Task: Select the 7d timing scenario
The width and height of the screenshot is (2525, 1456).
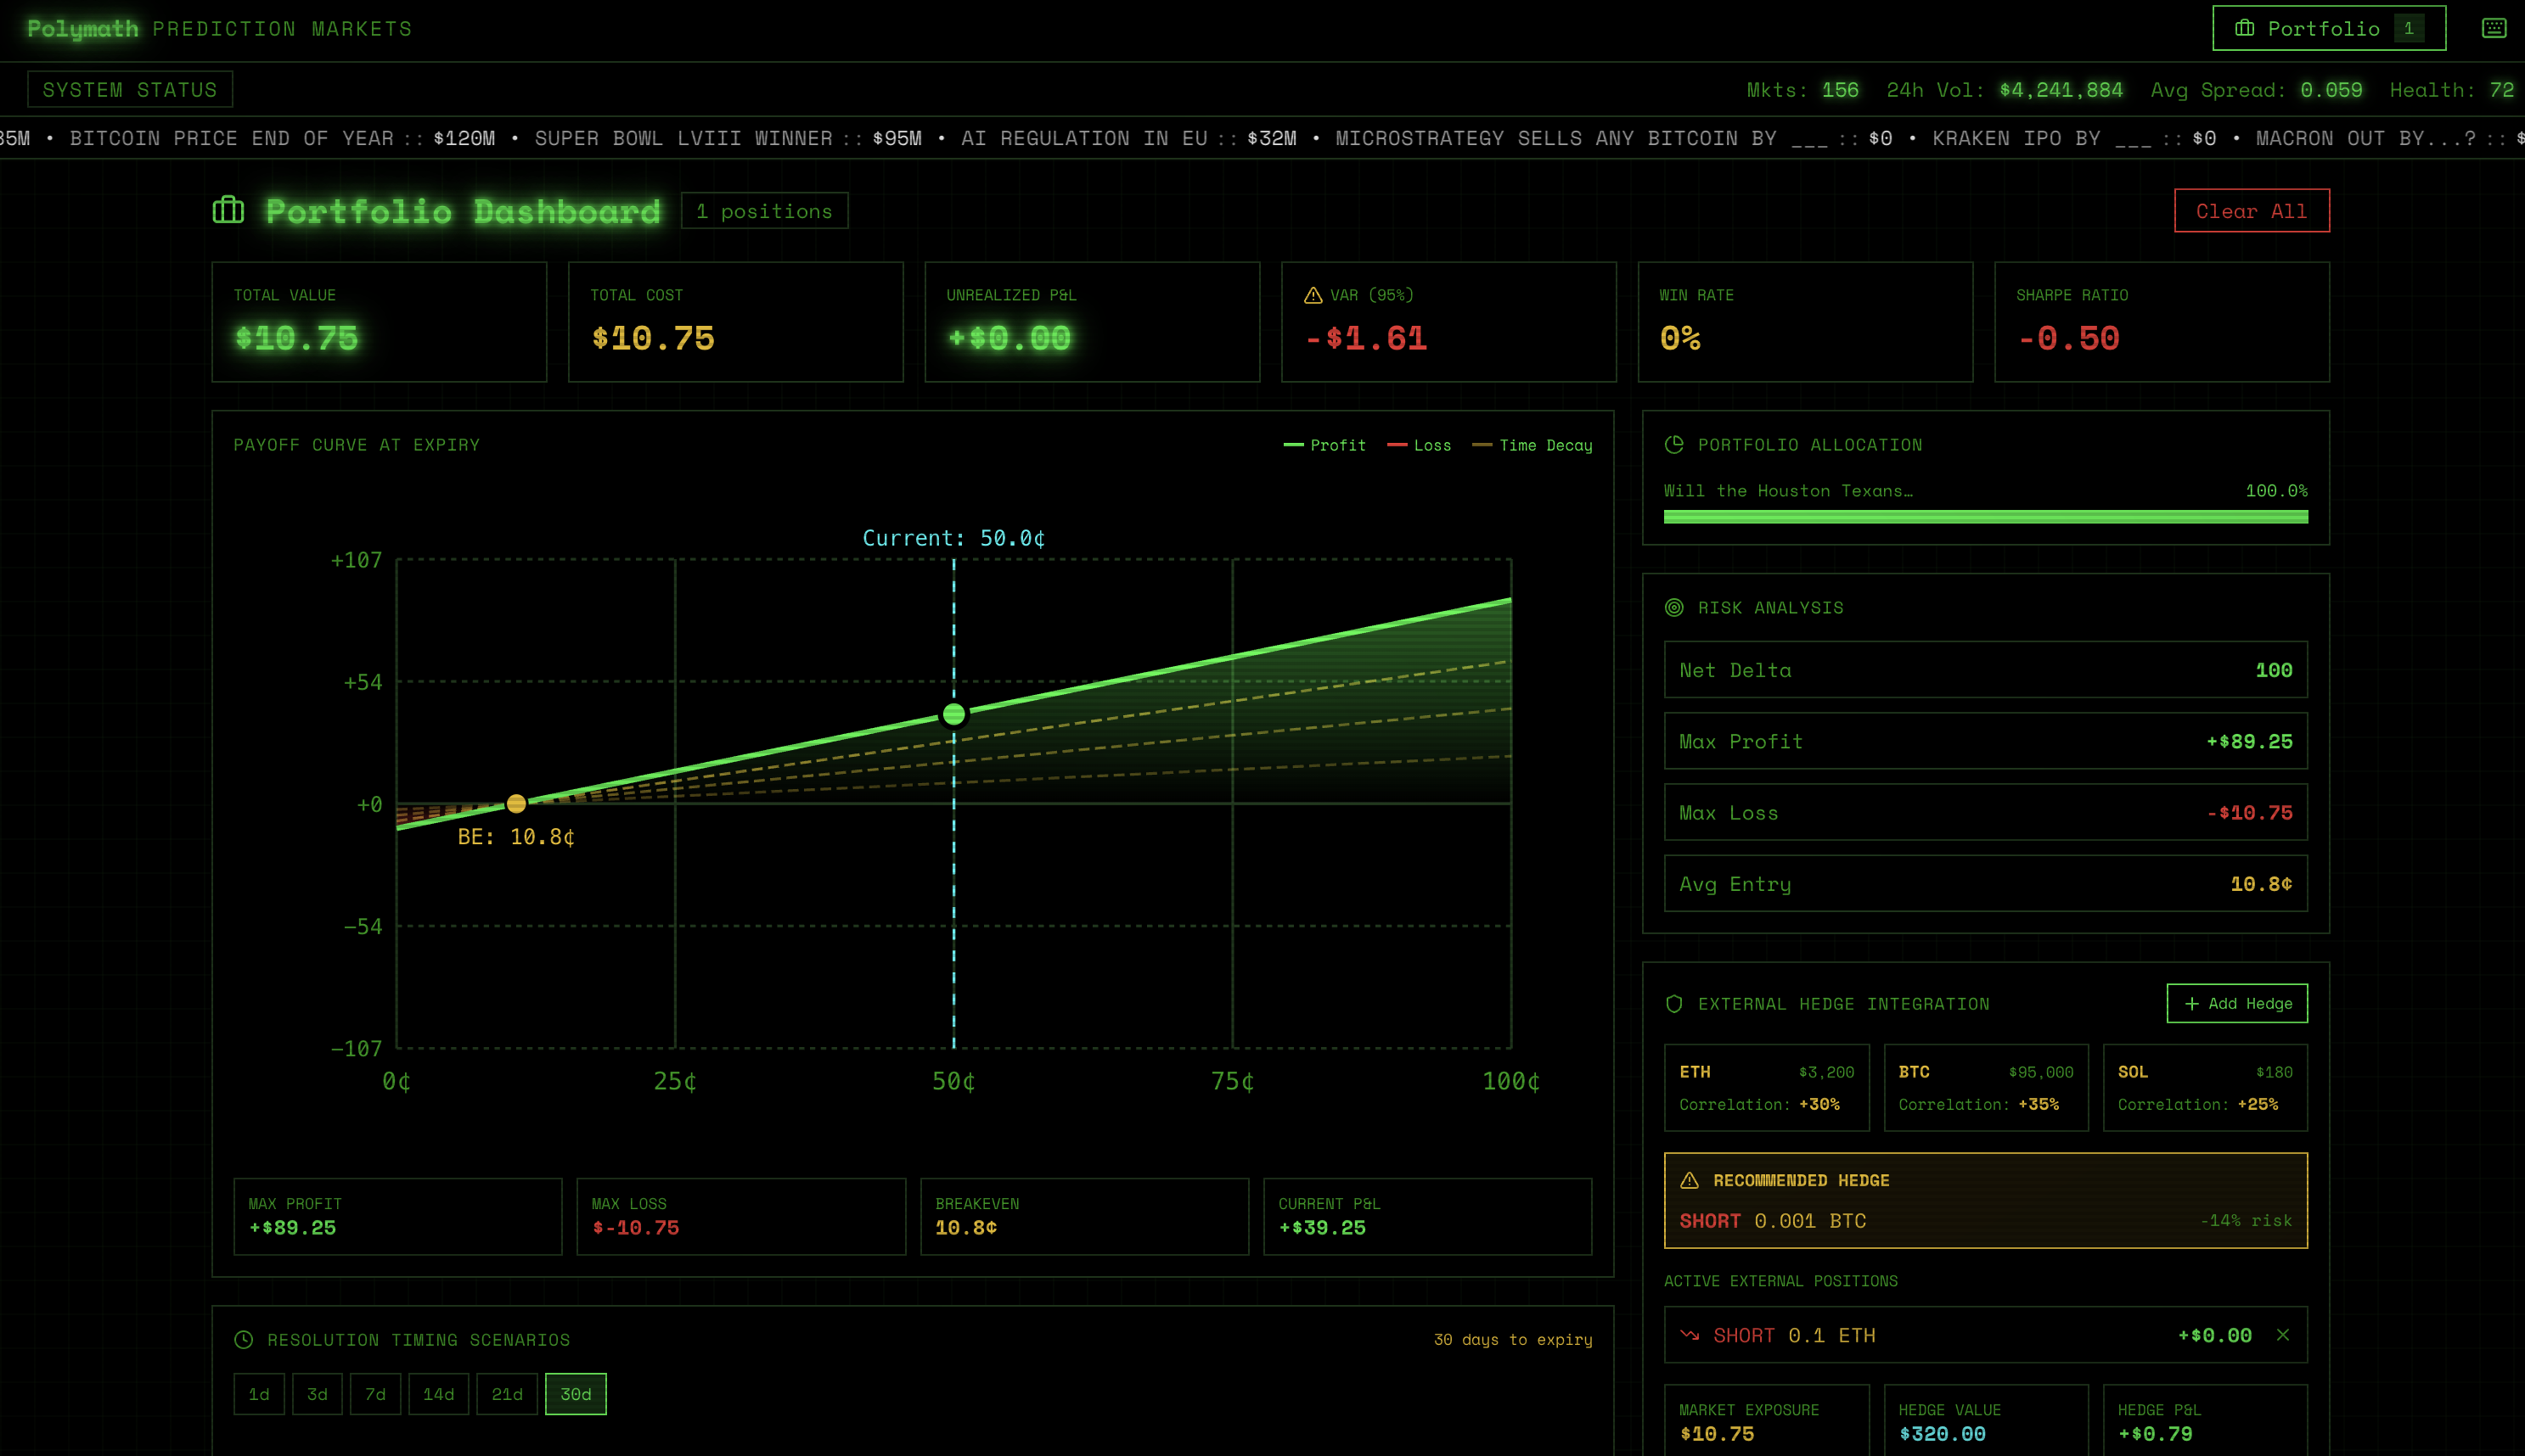Action: click(x=375, y=1394)
